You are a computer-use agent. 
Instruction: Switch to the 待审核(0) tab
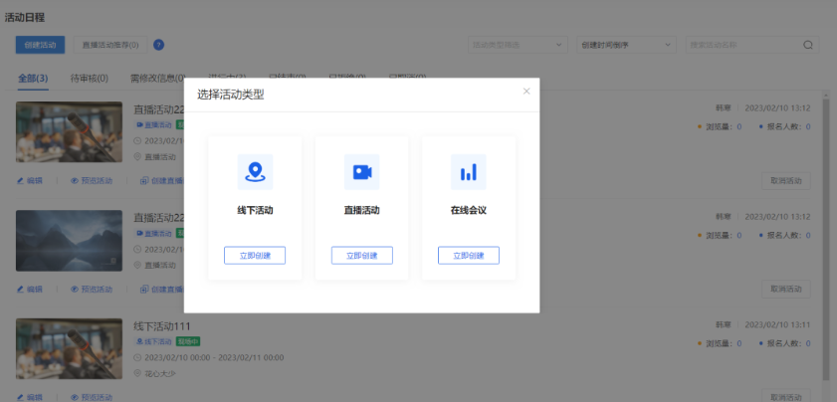coord(91,78)
